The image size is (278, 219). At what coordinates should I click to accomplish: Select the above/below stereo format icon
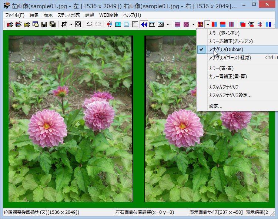pyautogui.click(x=223, y=24)
